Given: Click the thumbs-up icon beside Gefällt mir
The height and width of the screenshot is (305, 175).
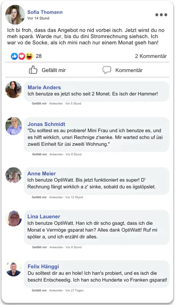Looking at the screenshot, I should pyautogui.click(x=33, y=70).
